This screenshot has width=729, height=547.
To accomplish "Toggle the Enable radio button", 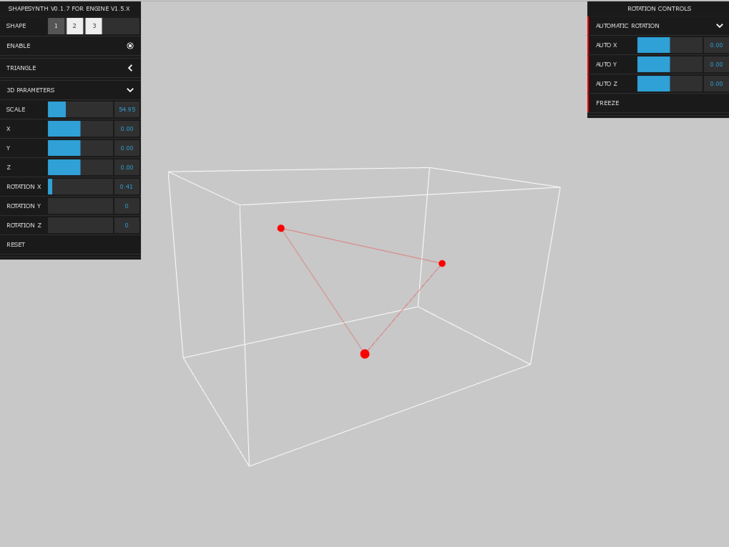I will click(x=130, y=46).
